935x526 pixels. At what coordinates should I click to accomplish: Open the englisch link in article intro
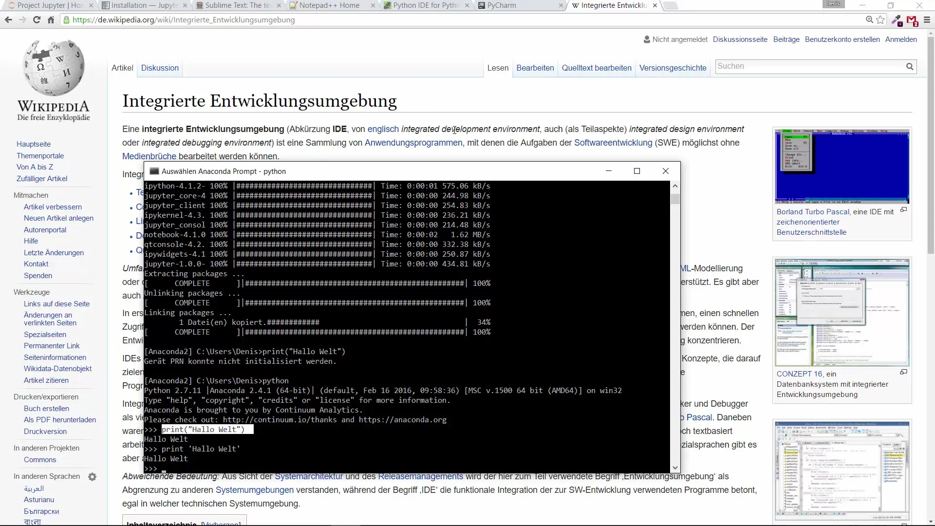(x=383, y=129)
